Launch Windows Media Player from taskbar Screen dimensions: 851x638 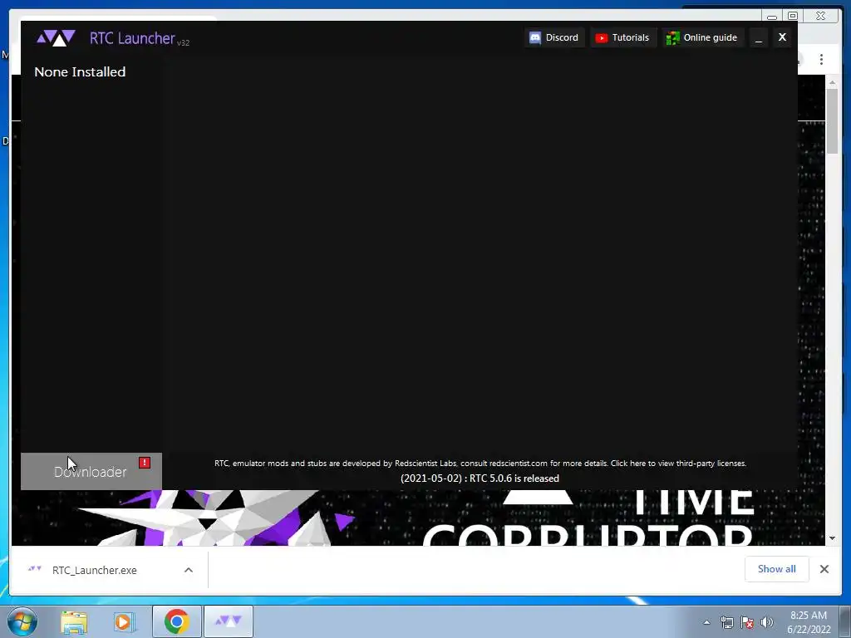123,622
